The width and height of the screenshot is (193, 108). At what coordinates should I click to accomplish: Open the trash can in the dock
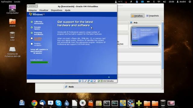pos(163,103)
